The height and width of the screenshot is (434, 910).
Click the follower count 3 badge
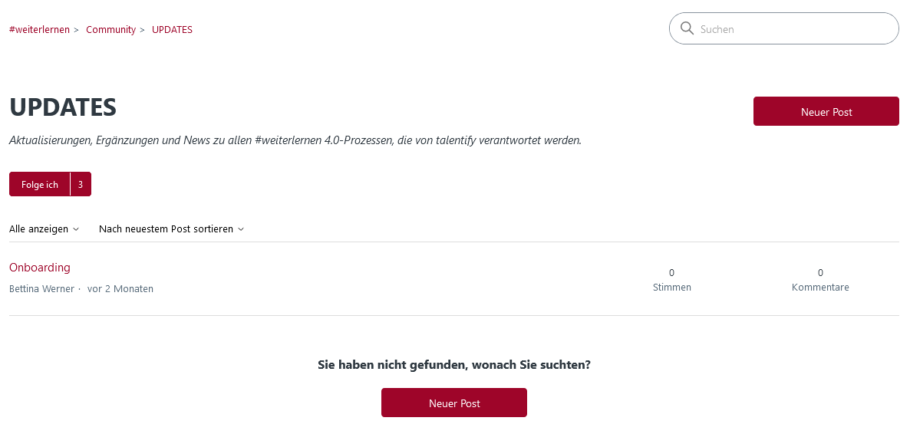click(81, 185)
